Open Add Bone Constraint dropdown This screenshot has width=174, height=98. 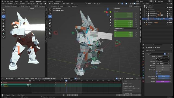[x=159, y=51]
